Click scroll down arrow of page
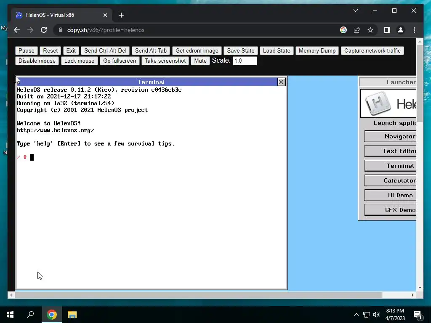431x323 pixels. tap(420, 288)
